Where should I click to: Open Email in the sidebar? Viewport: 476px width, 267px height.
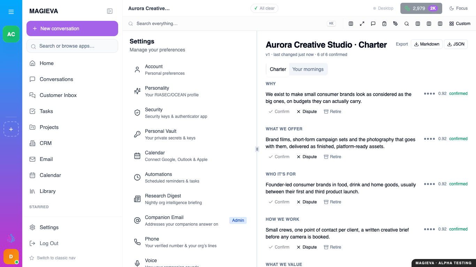[x=72, y=159]
